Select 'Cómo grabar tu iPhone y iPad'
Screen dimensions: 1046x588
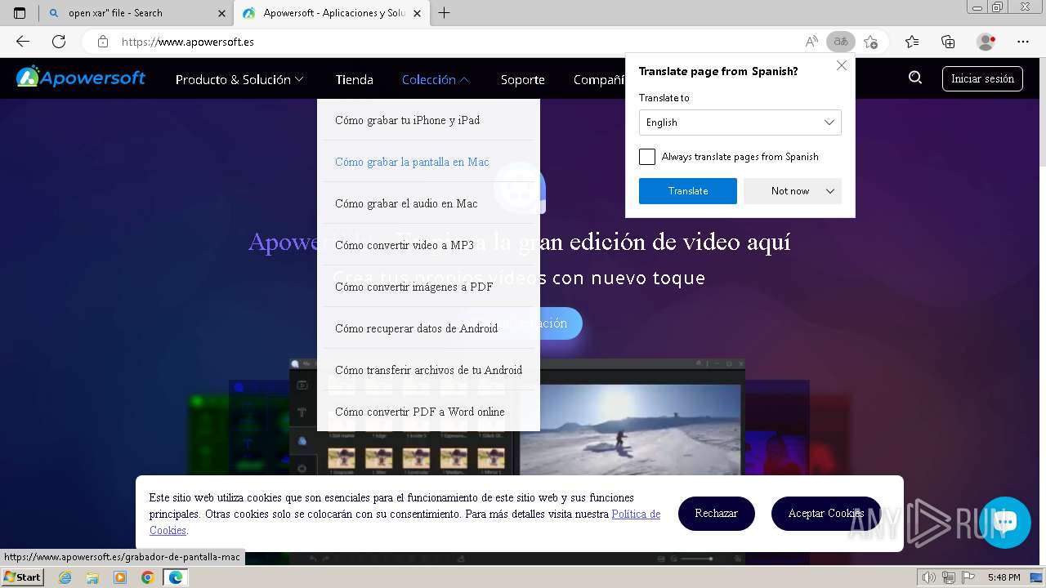[428, 120]
